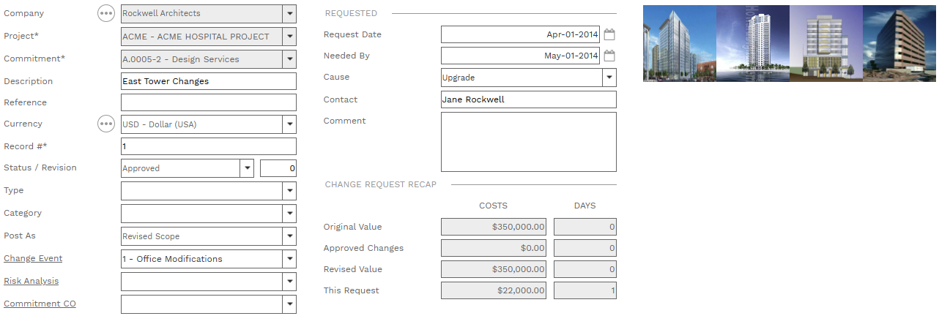
Task: Click the ellipsis icon next to Company
Action: [106, 13]
